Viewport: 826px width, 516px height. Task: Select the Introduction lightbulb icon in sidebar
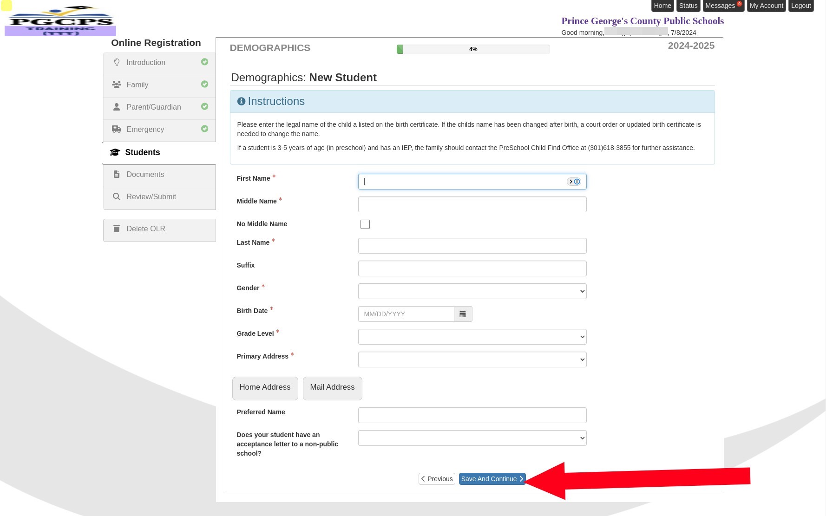point(117,62)
